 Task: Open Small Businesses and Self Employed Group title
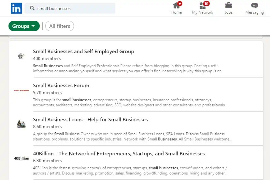tap(83, 52)
